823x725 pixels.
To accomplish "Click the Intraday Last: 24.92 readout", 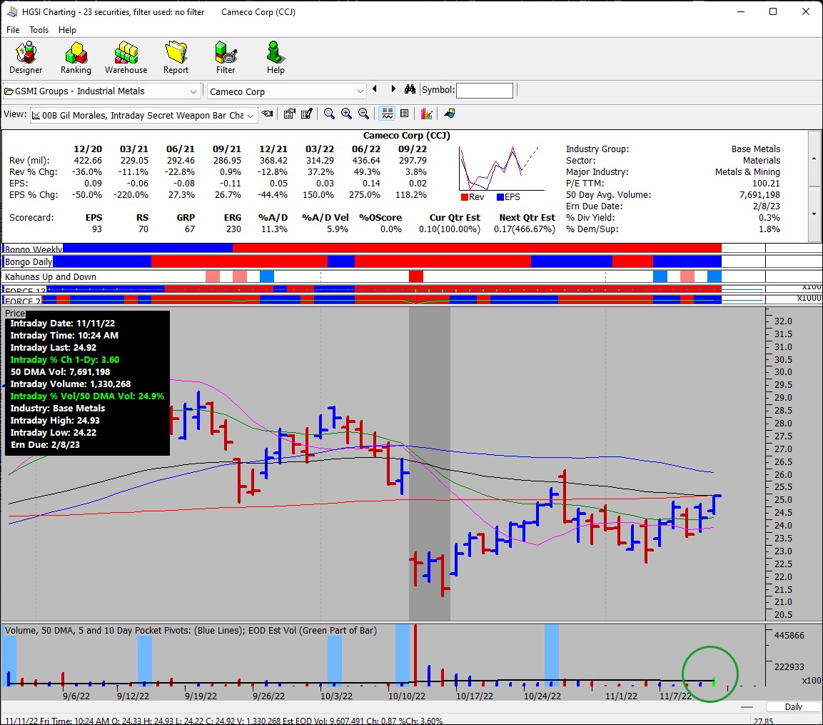I will point(54,348).
